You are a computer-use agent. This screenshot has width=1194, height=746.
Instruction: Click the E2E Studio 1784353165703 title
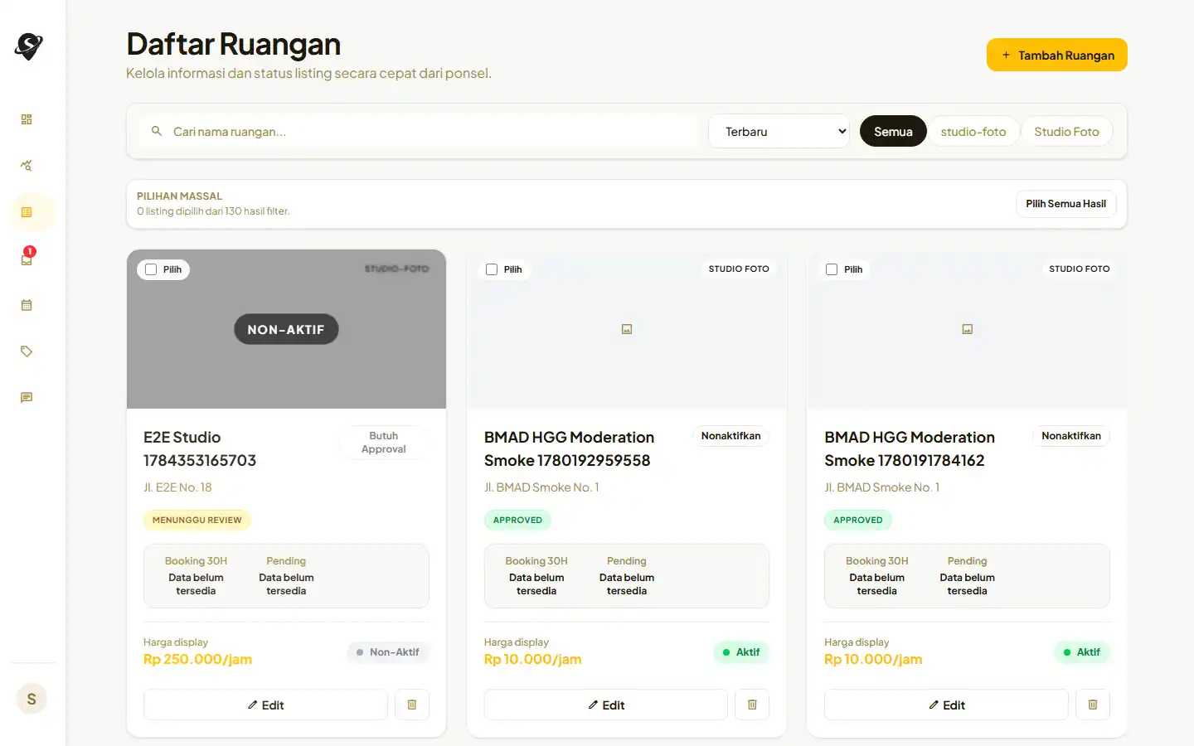pos(200,448)
